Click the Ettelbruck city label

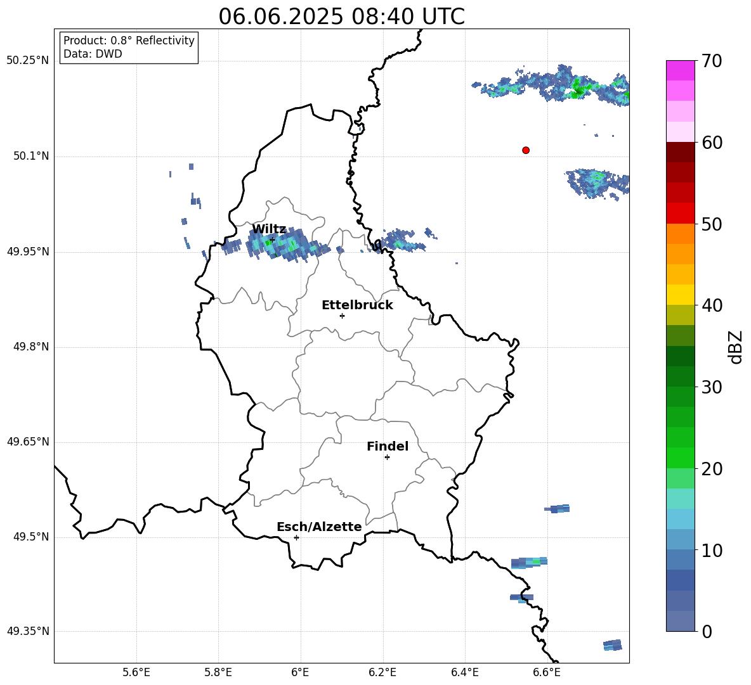click(357, 305)
